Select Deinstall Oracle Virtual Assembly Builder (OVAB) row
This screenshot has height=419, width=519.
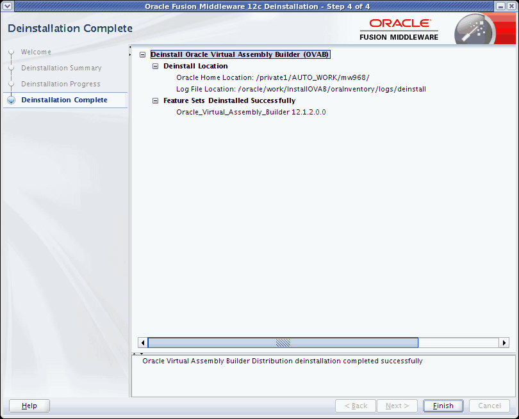click(x=240, y=54)
